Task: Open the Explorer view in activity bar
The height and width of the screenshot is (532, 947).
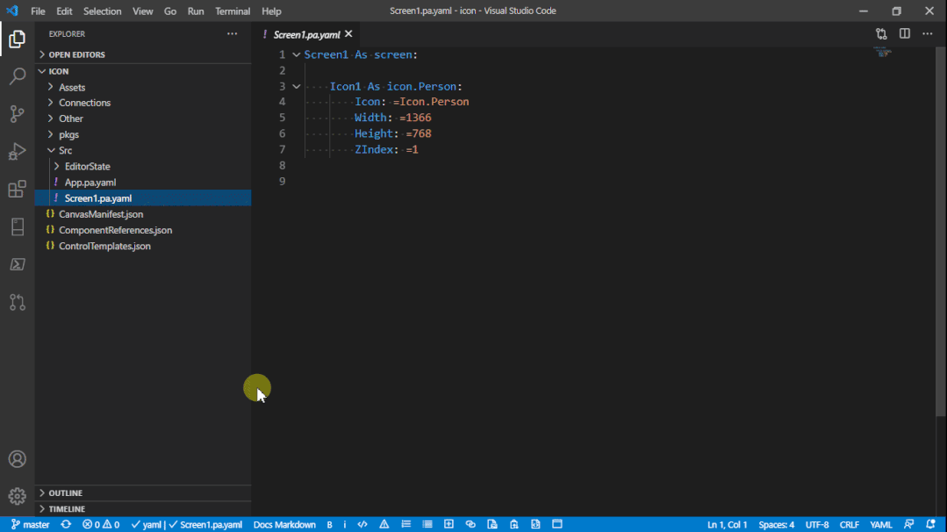Action: pos(17,40)
